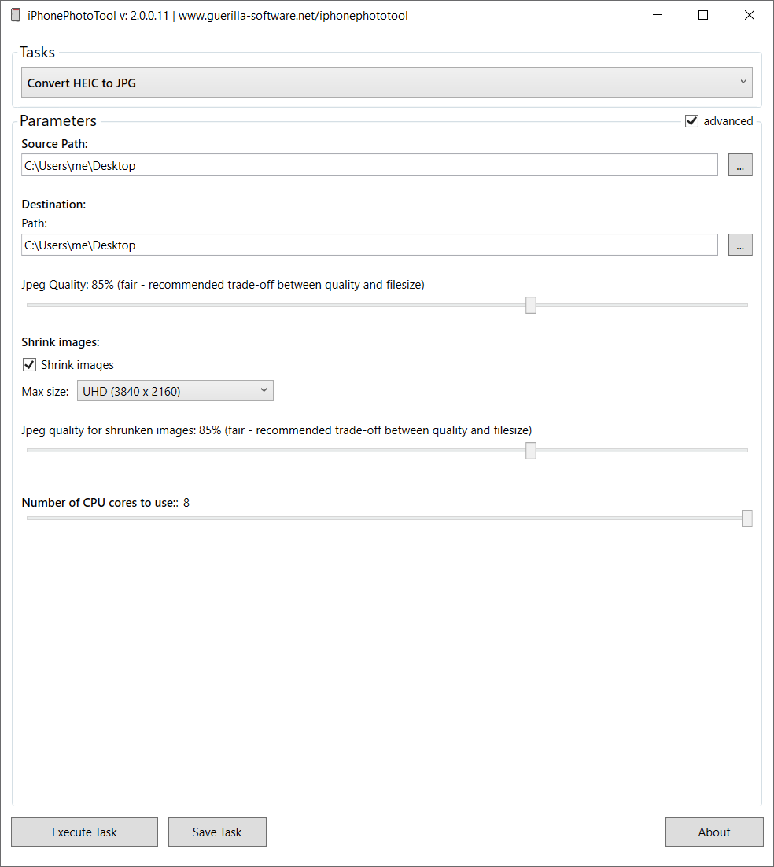
Task: Minimize the iPhonePhotoTool window
Action: (x=657, y=15)
